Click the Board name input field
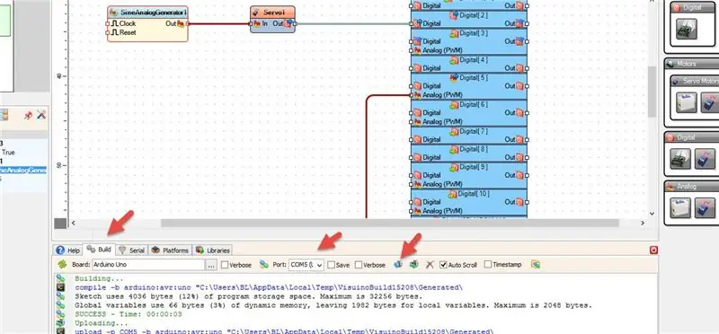Image resolution: width=719 pixels, height=334 pixels. (148, 265)
